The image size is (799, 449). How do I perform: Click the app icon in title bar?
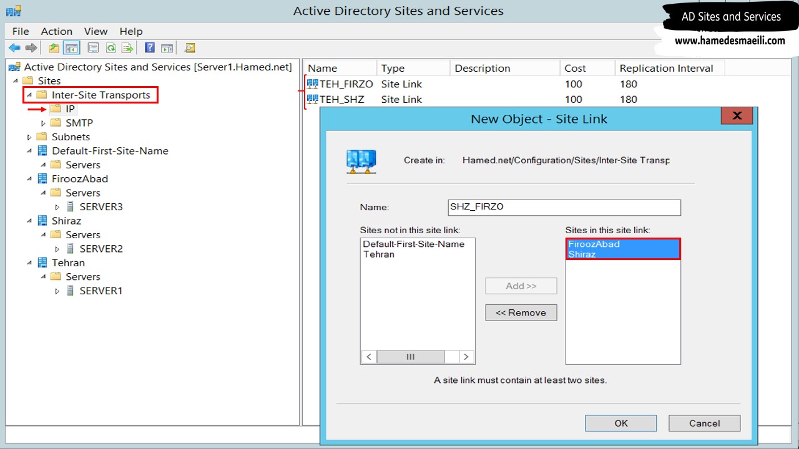point(13,11)
